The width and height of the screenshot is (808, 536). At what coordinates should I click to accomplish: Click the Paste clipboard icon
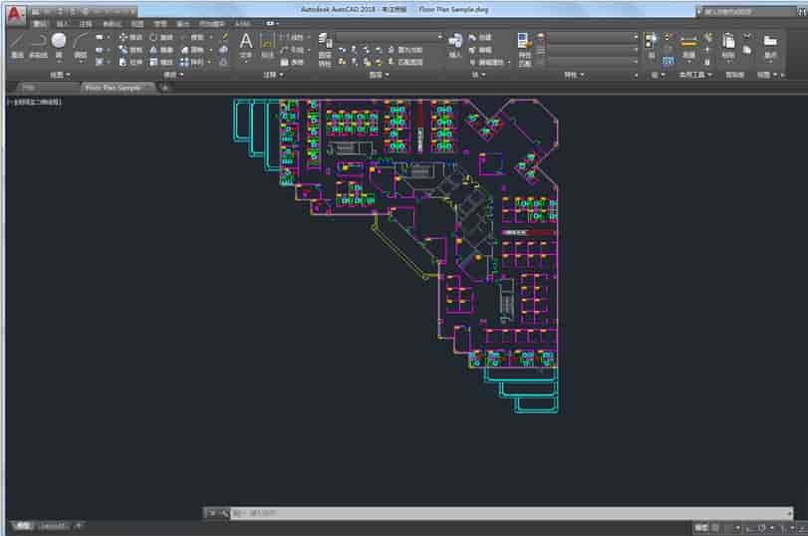[x=728, y=46]
